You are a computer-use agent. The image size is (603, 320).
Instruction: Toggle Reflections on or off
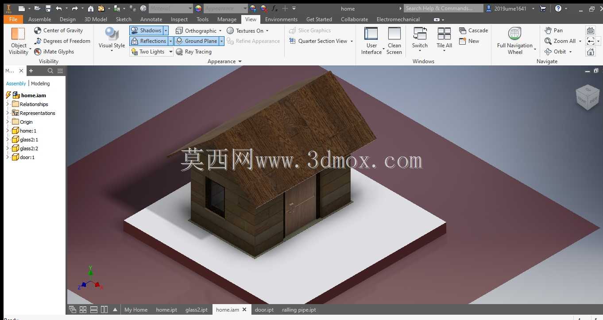coord(149,41)
